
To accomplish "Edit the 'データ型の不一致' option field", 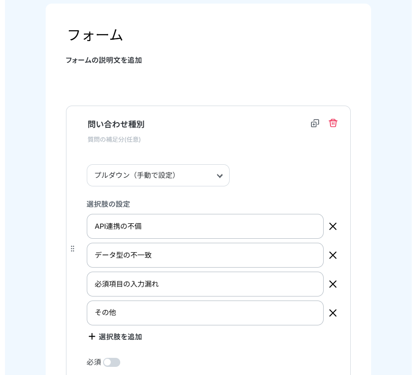I will 205,255.
